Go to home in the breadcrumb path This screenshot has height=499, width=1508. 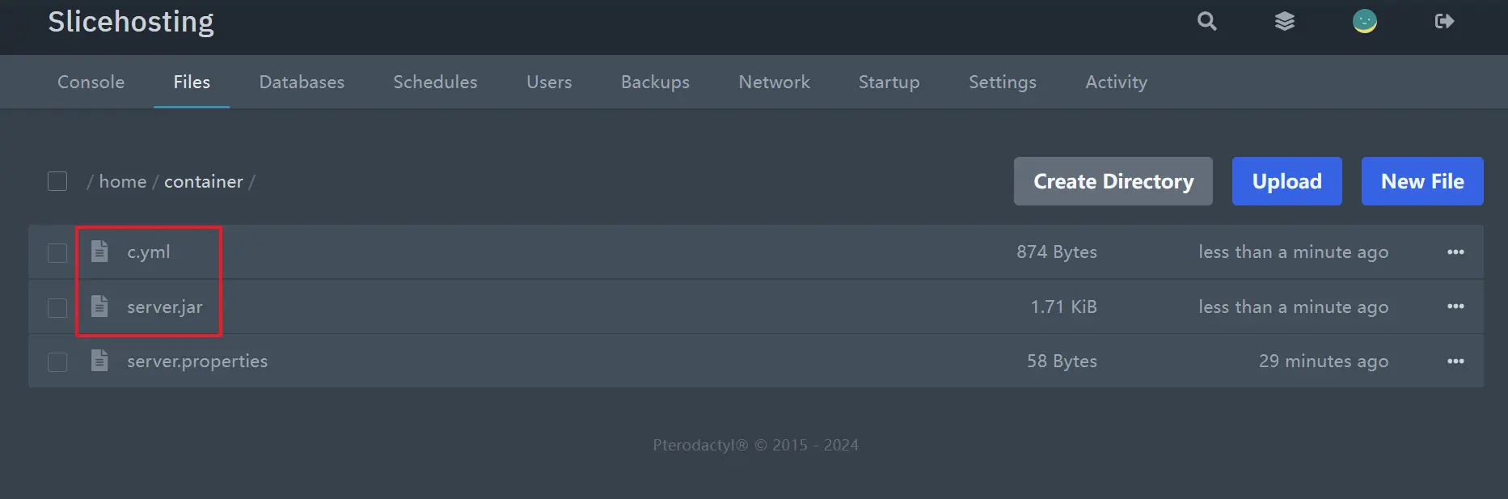(122, 182)
